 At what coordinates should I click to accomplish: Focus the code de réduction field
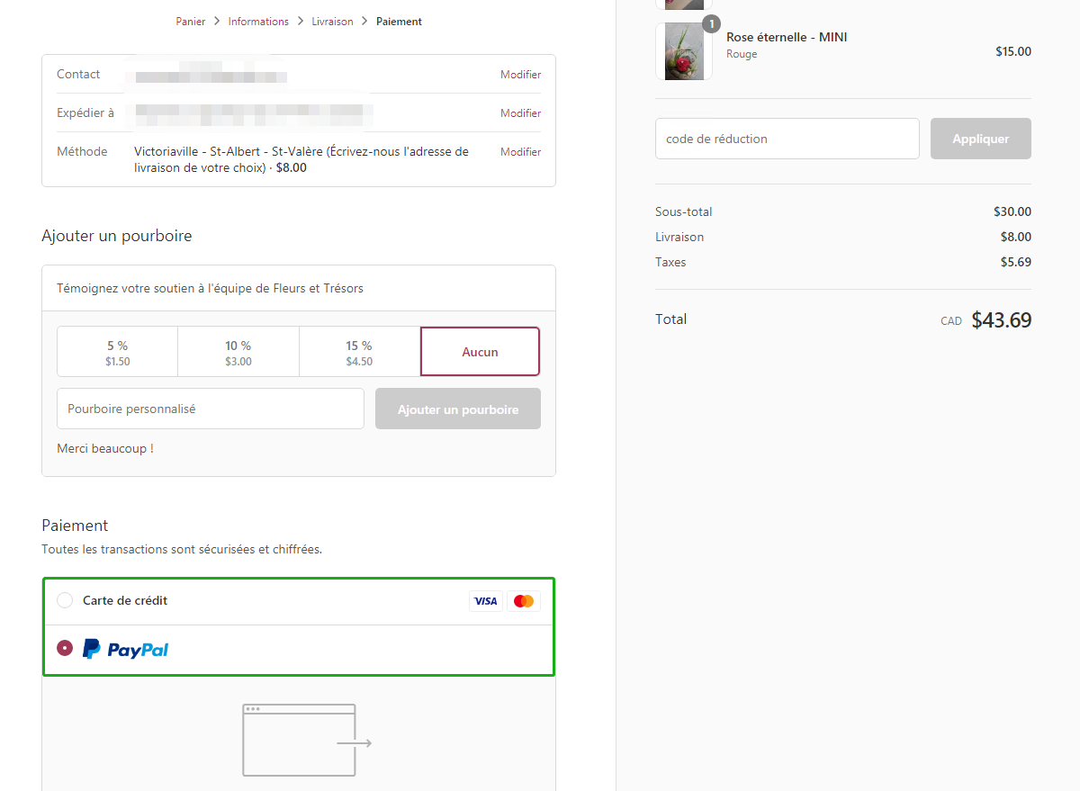(787, 139)
